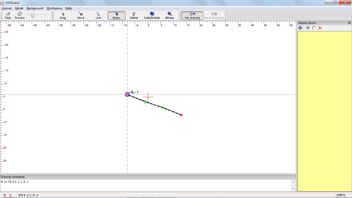Open the Preview mode
Viewport: 352px width, 198px height.
(20, 16)
